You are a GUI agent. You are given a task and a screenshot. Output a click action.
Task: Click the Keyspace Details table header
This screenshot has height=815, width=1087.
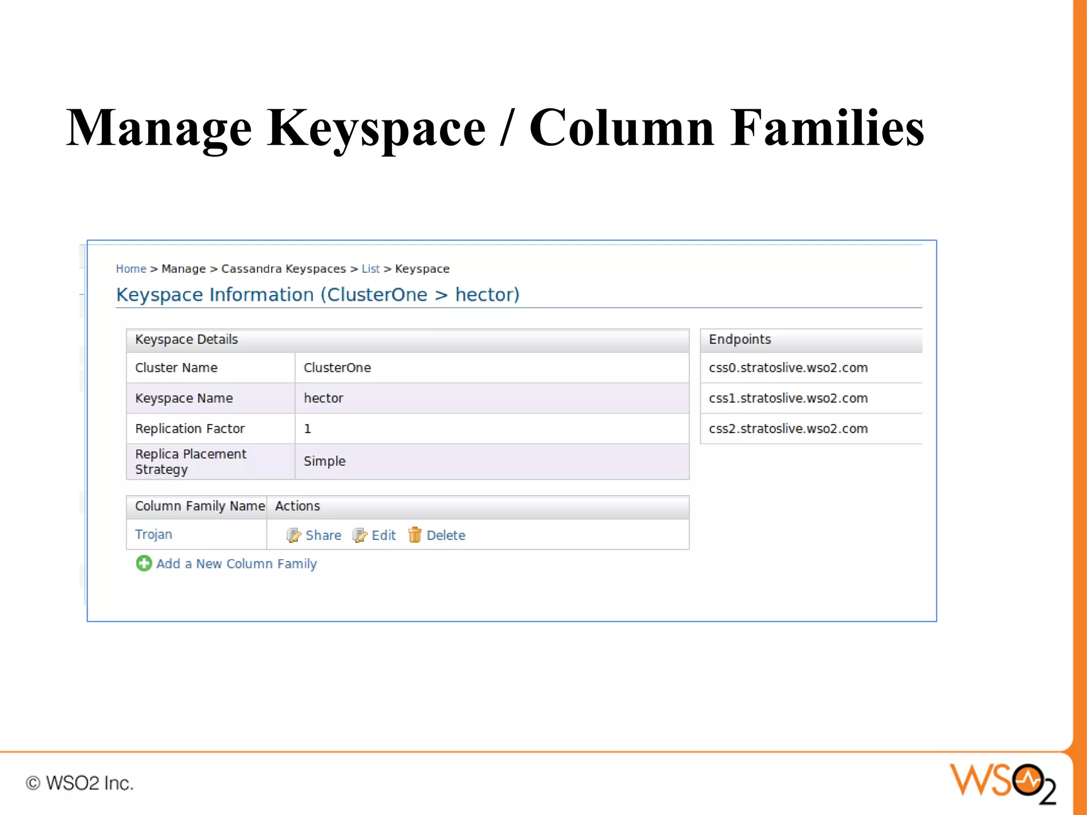coord(408,340)
